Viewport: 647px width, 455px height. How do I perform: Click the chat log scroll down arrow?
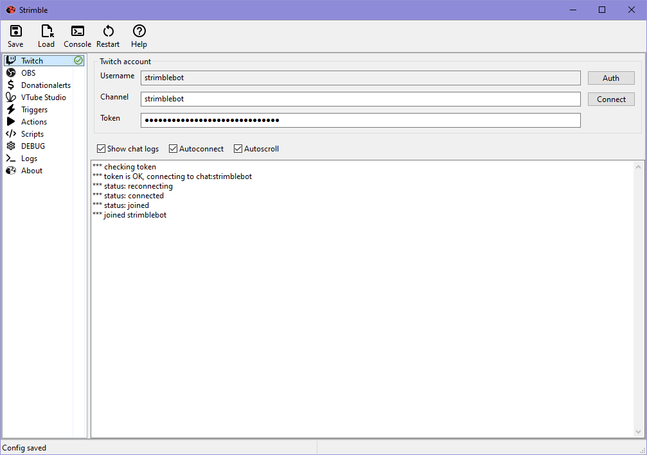coord(639,431)
